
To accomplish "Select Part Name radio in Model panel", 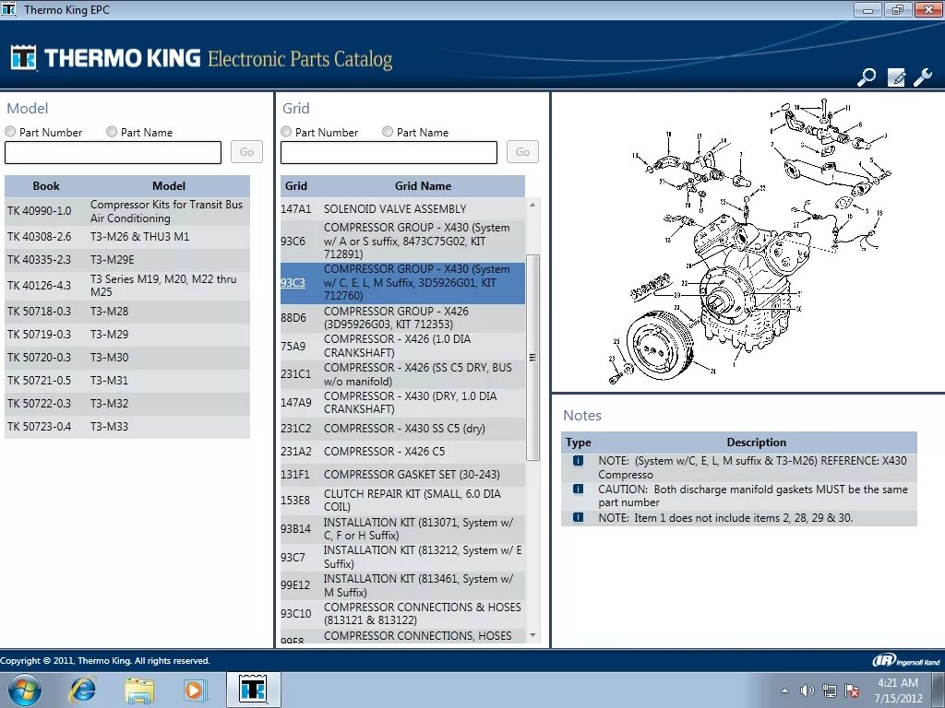I will pos(112,132).
